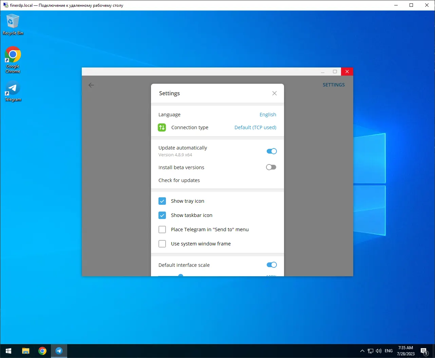Maximize the remote desktop window

tap(411, 5)
